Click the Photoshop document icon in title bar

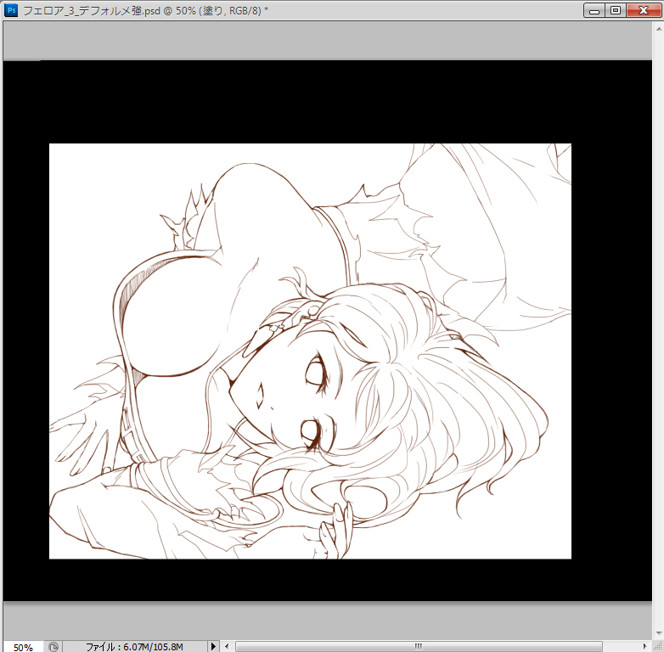pyautogui.click(x=11, y=10)
